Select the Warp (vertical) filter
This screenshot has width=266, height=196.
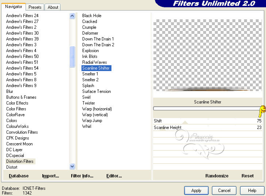[x=95, y=115]
